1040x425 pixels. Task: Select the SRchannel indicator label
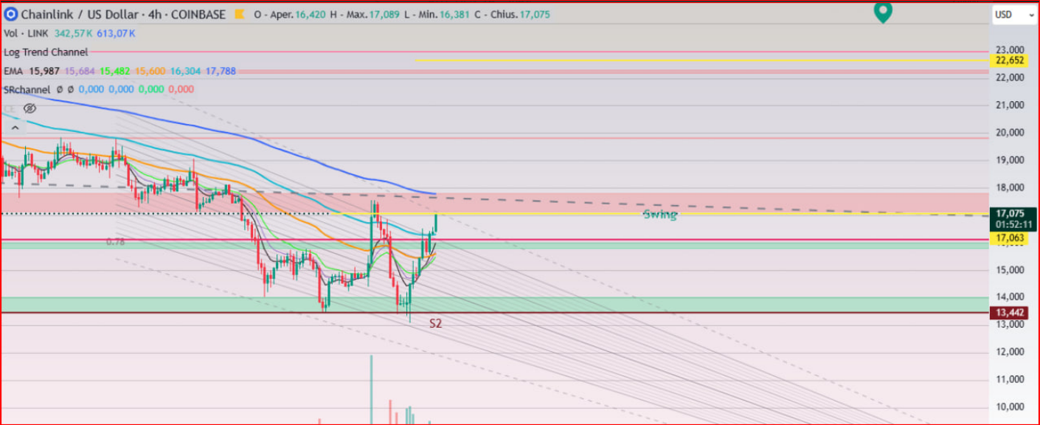(x=27, y=89)
